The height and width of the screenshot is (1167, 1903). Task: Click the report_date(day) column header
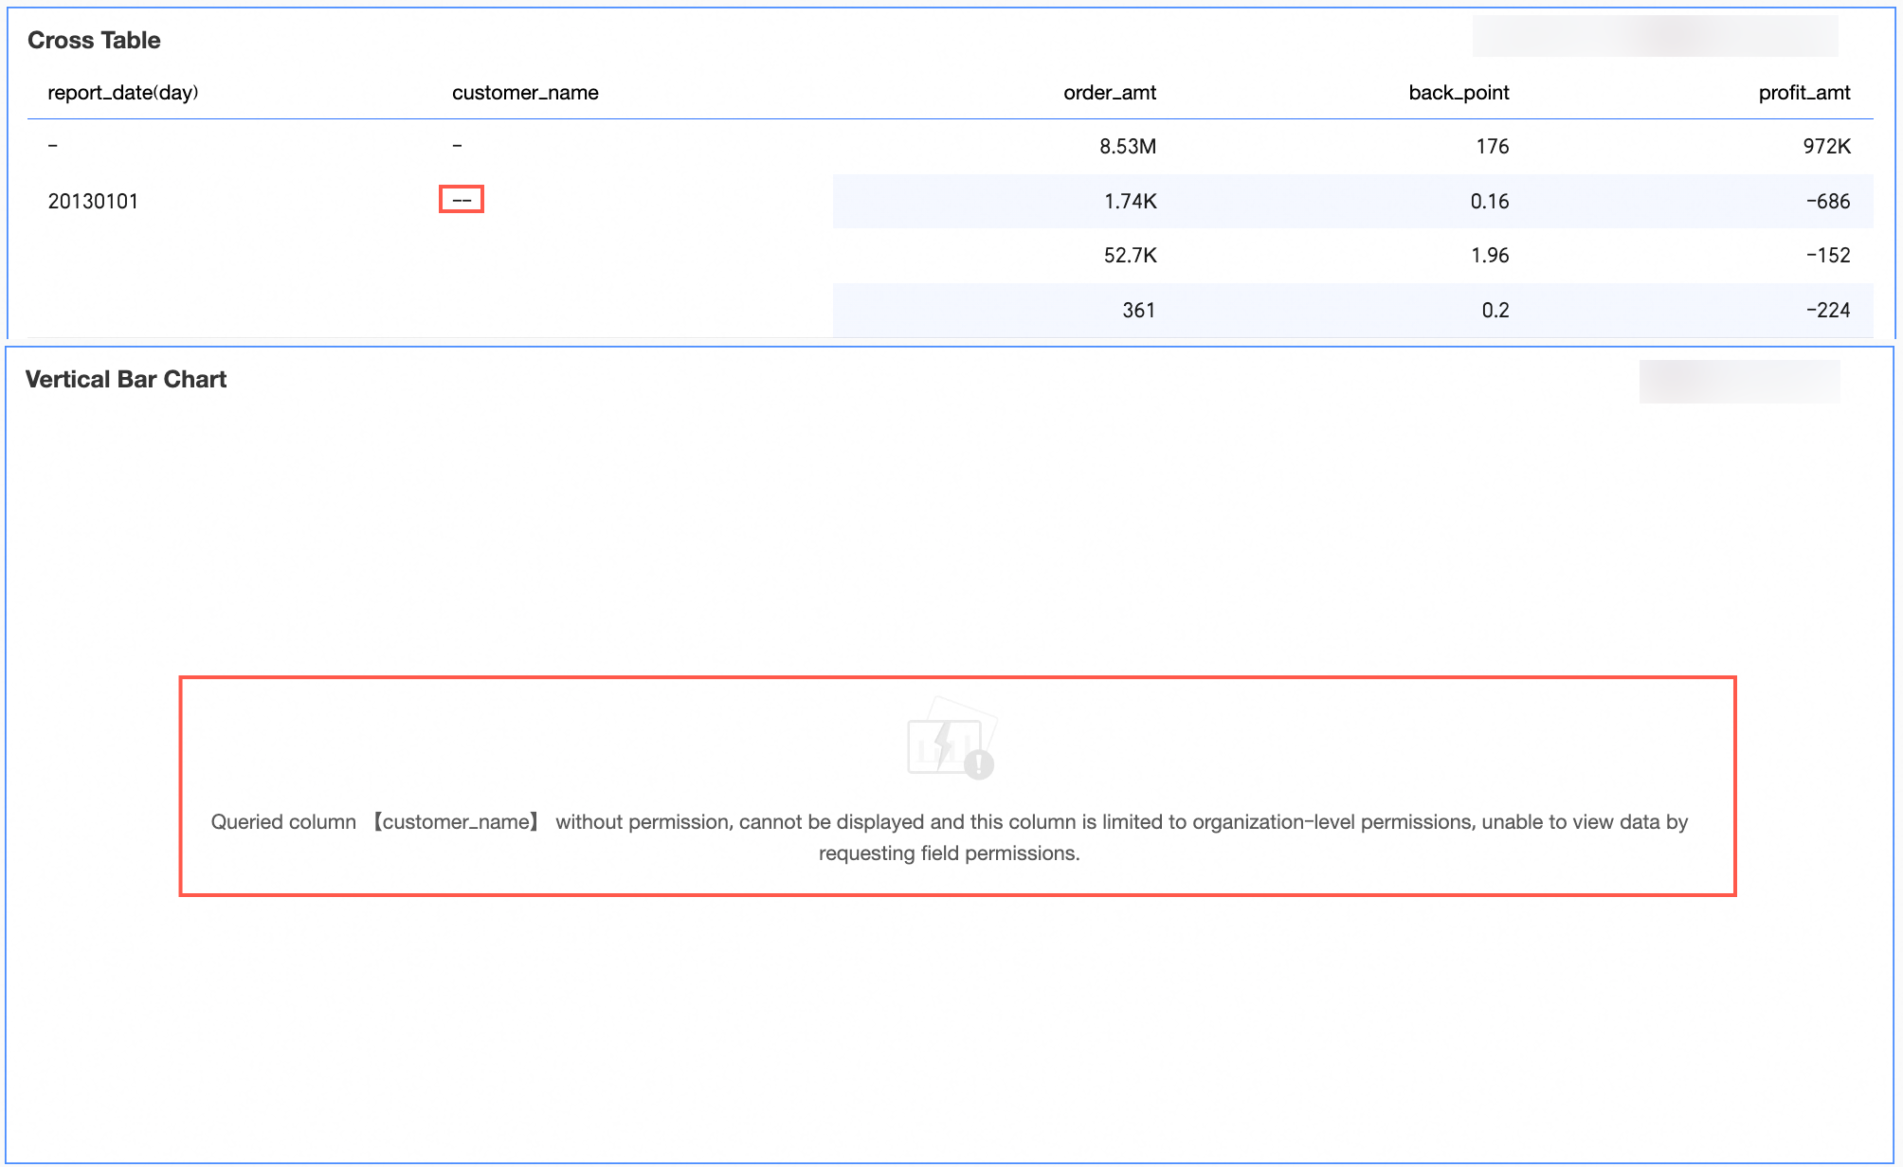pyautogui.click(x=123, y=93)
